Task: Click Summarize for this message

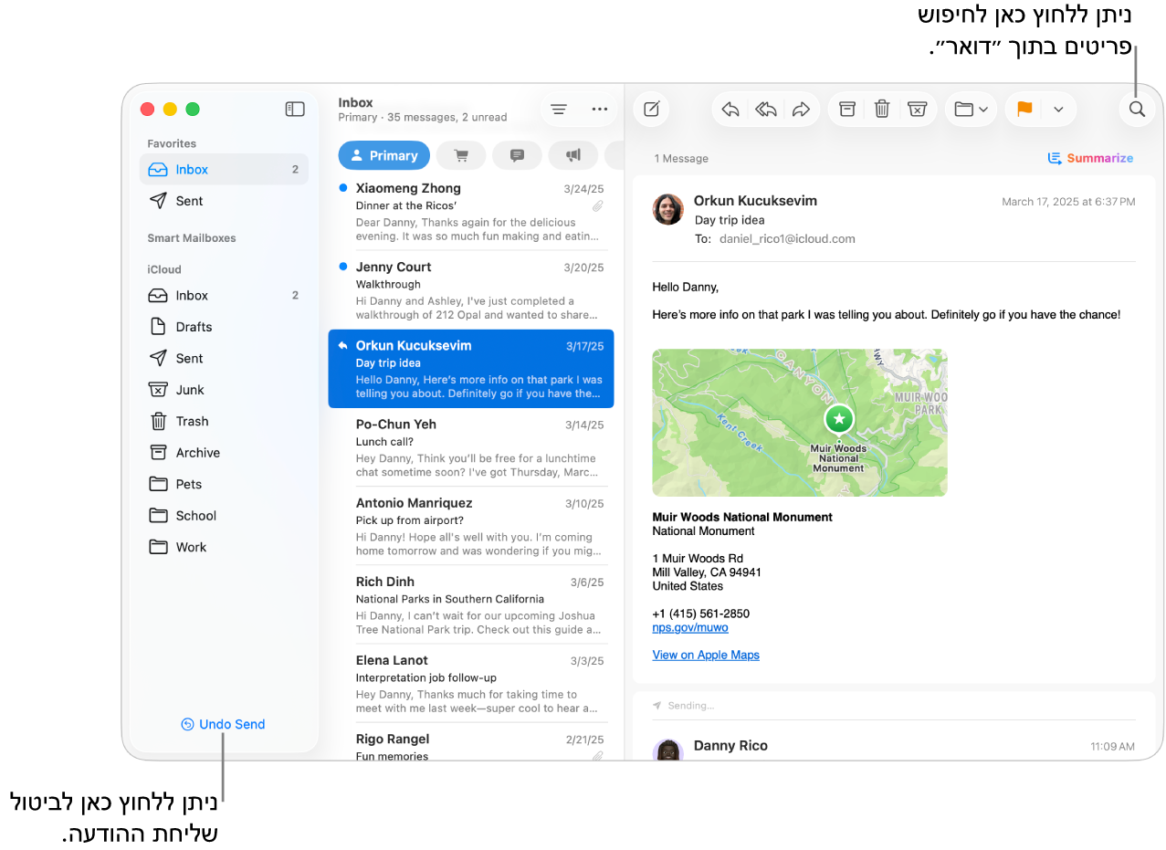Action: tap(1090, 158)
